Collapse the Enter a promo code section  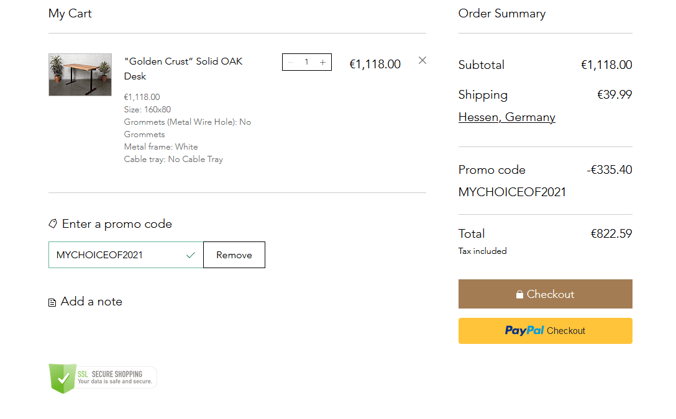pos(117,224)
